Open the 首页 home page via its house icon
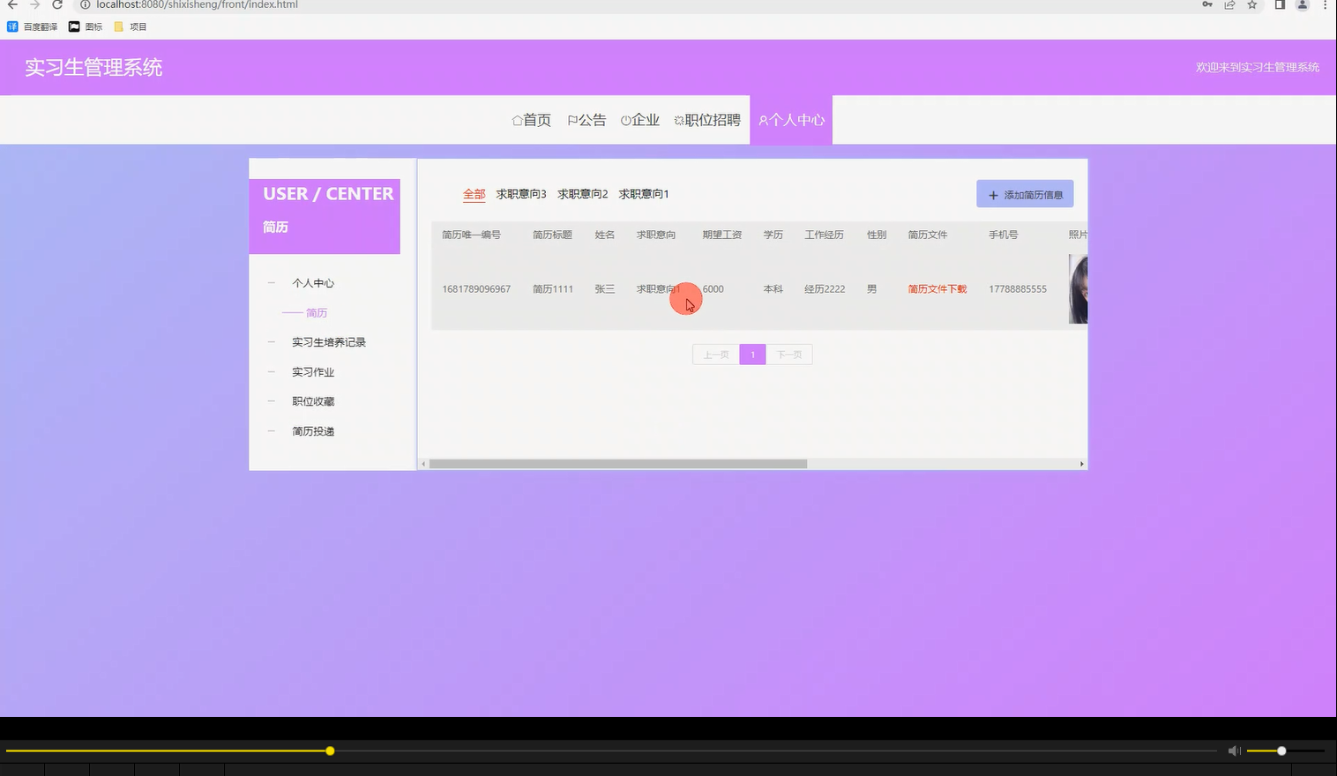 tap(517, 119)
